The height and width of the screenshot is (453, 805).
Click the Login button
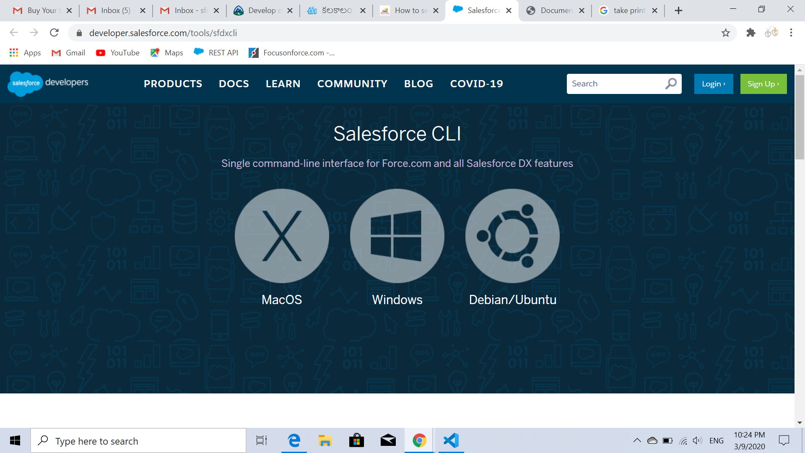pyautogui.click(x=714, y=84)
